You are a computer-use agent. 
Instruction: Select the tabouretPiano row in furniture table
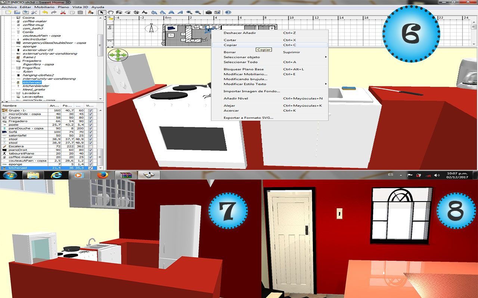point(49,153)
